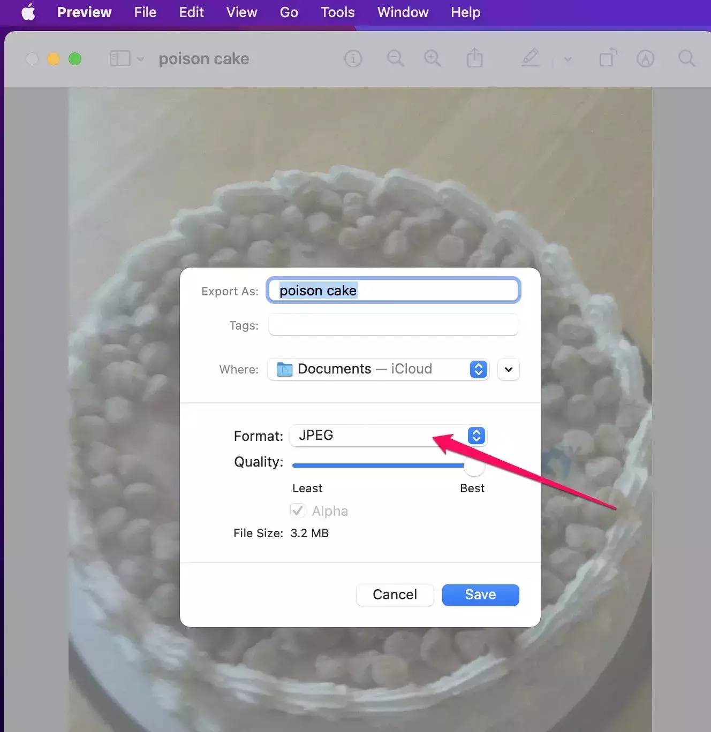Open the Format JPEG dropdown
Viewport: 711px width, 732px height.
click(388, 436)
